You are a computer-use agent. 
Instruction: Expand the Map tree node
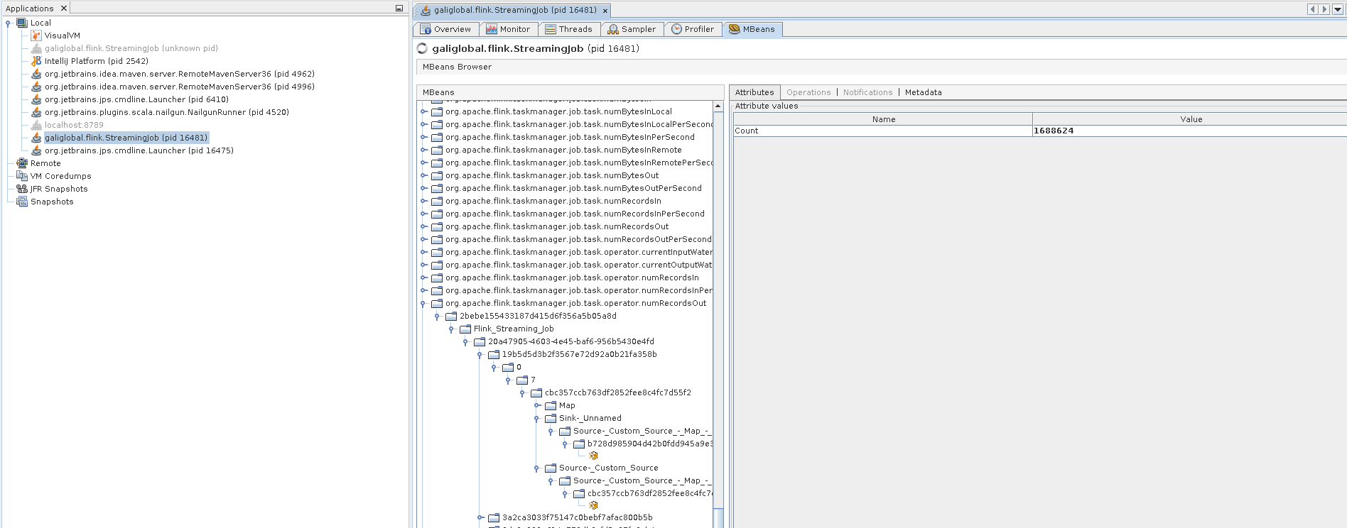tap(537, 406)
